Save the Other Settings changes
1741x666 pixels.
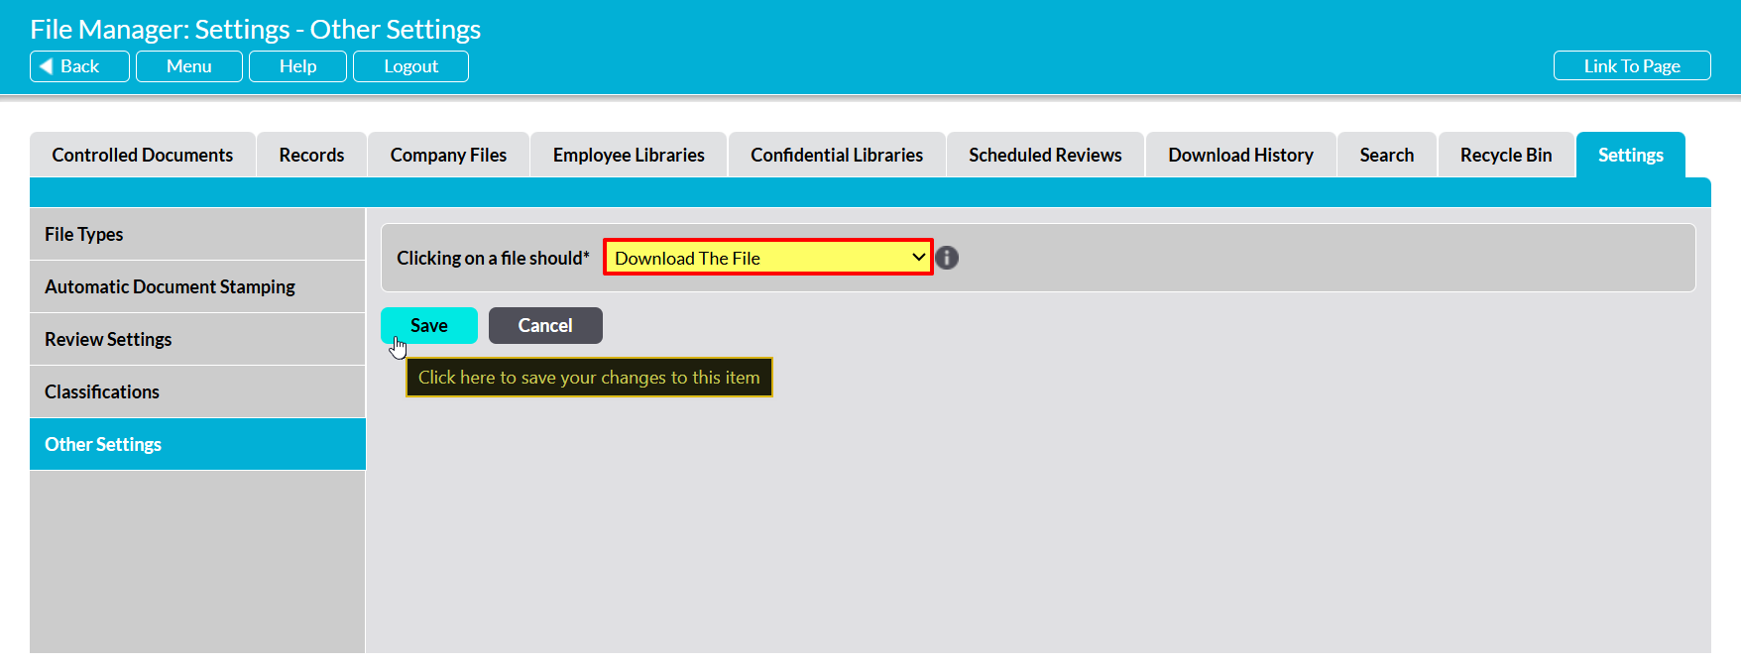pyautogui.click(x=428, y=325)
